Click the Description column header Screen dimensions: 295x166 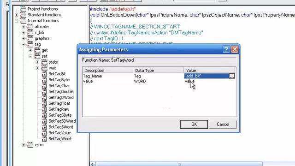coord(107,71)
